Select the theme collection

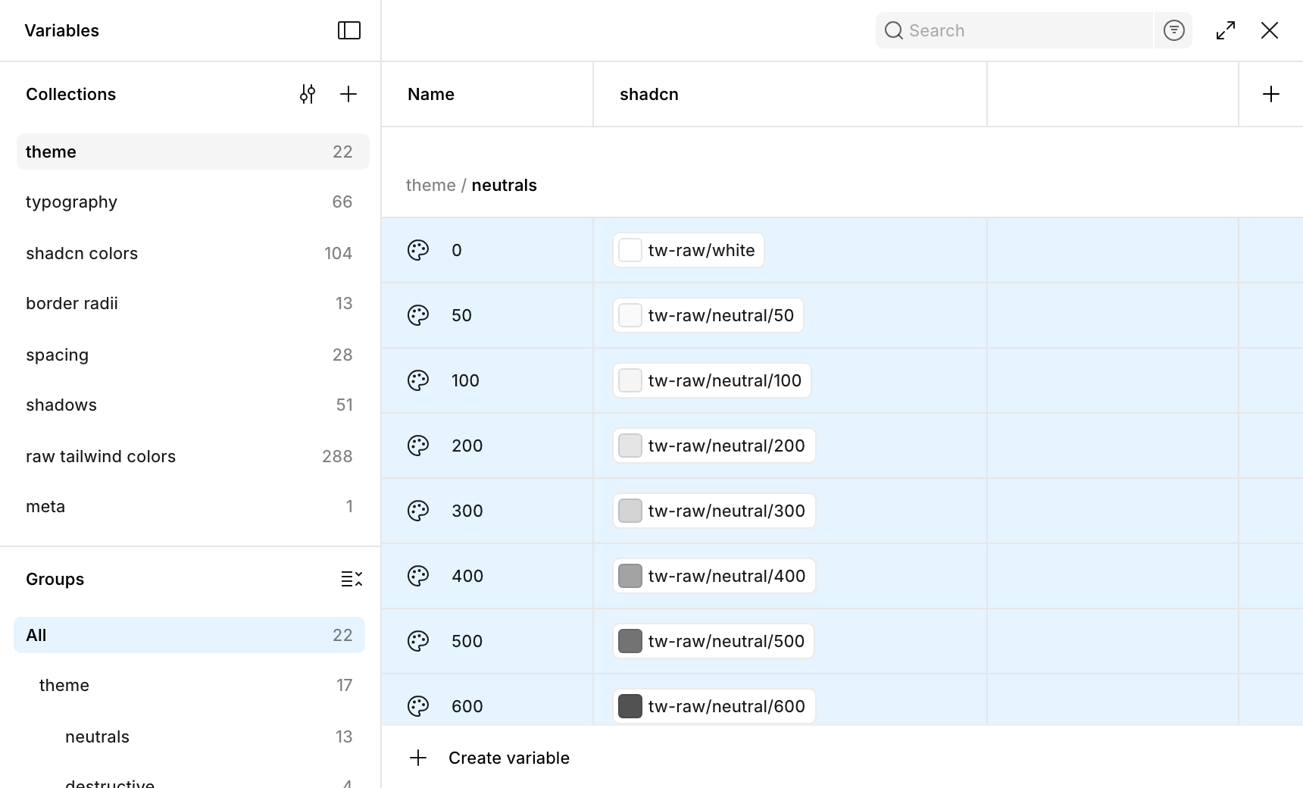pyautogui.click(x=192, y=152)
